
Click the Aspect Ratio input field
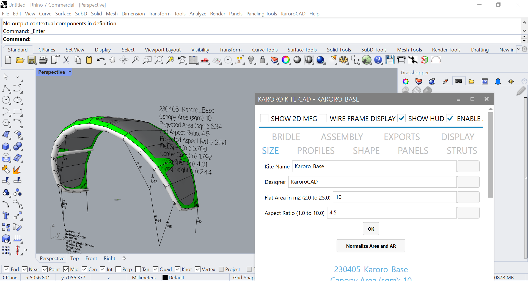click(392, 212)
